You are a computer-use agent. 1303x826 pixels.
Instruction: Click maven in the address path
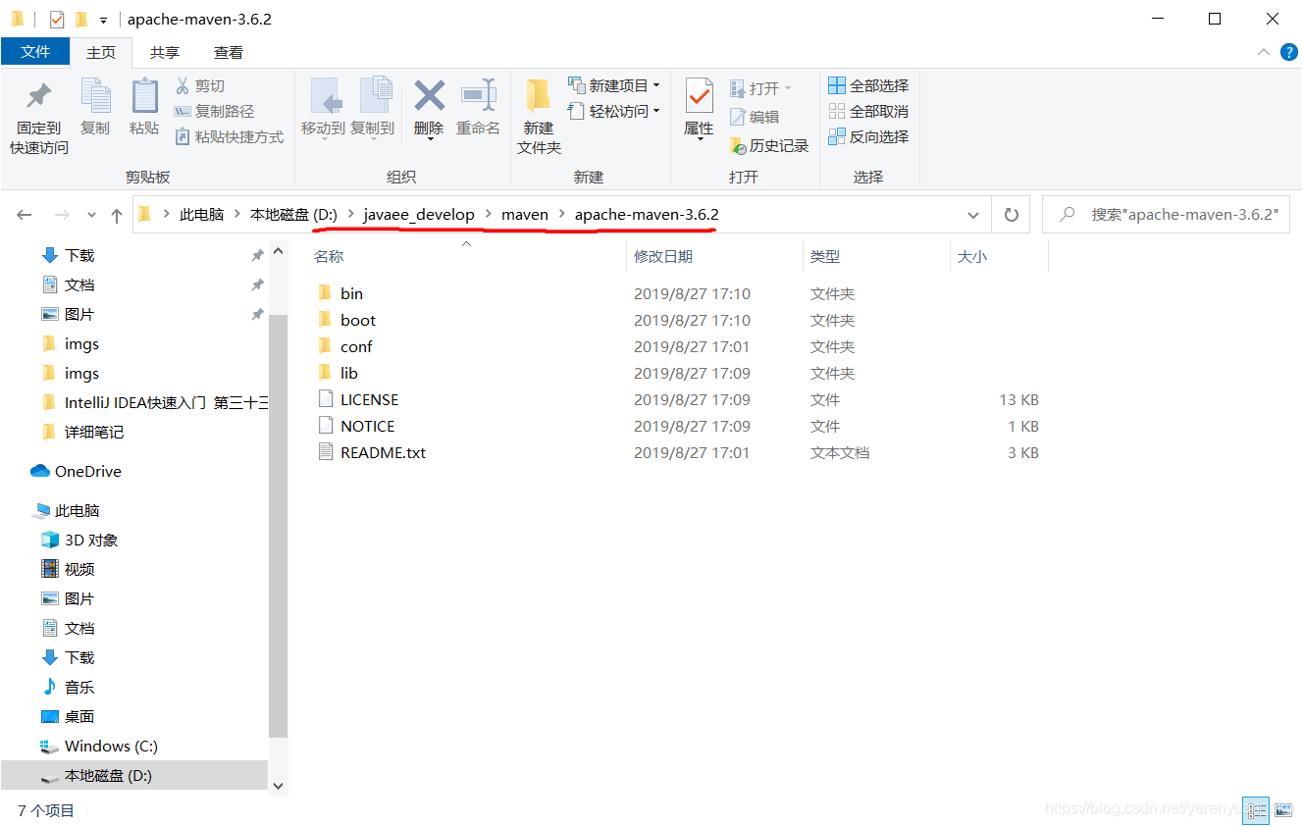point(525,214)
